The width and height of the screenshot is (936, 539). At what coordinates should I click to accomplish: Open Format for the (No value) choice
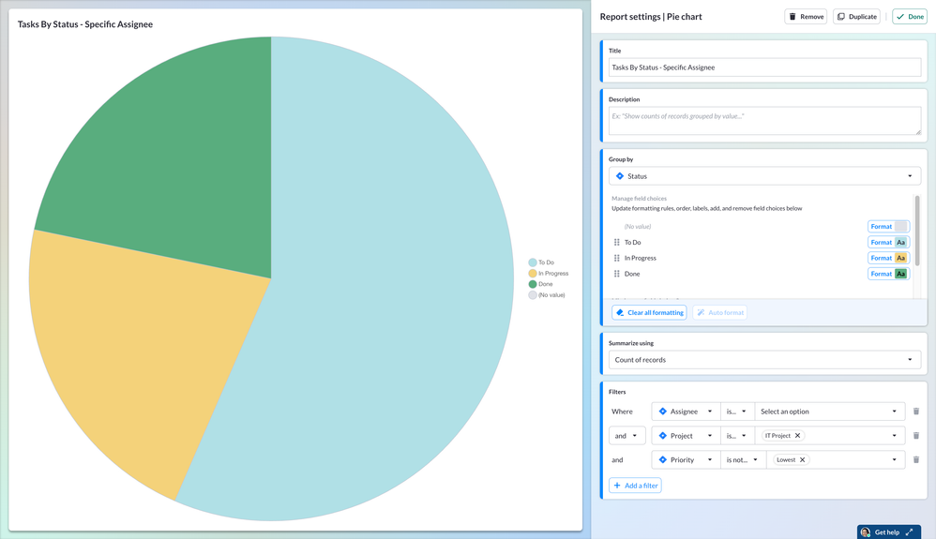888,226
